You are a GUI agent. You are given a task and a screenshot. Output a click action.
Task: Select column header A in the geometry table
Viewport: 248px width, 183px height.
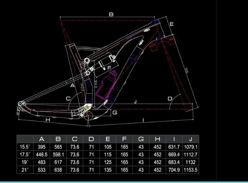coord(42,139)
